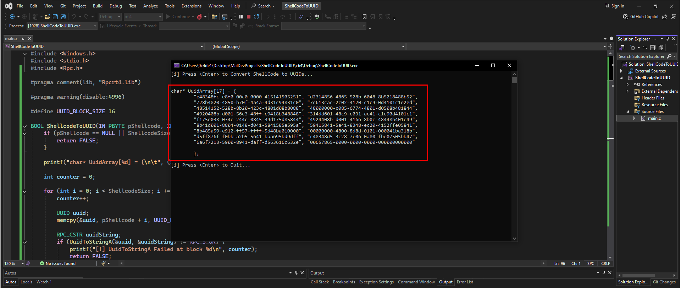Screen dimensions: 681x288
Task: Click the Stop Debugging red square icon
Action: 249,17
